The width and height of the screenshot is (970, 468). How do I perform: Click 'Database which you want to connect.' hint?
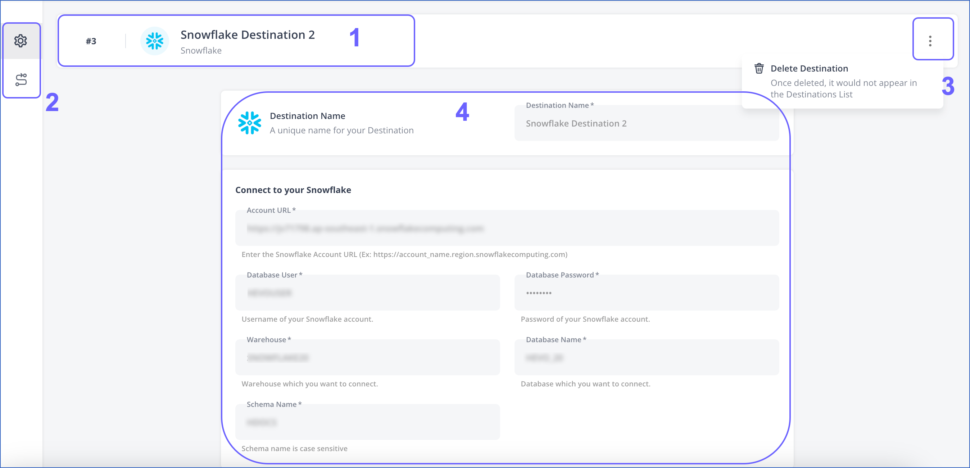click(585, 384)
